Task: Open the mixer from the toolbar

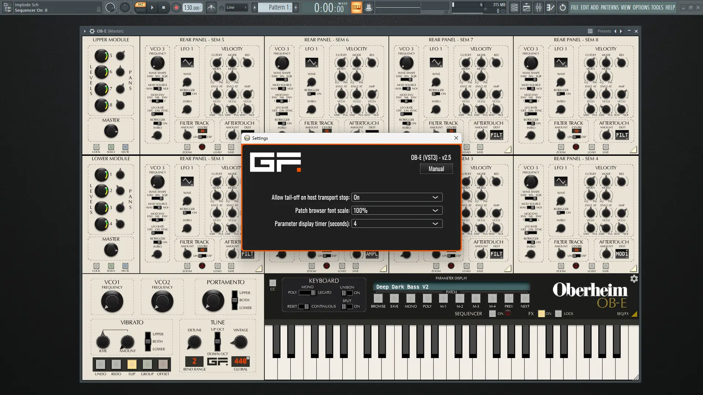Action: tap(539, 7)
